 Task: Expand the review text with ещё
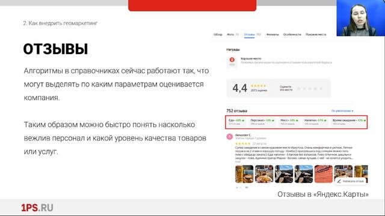point(238,161)
